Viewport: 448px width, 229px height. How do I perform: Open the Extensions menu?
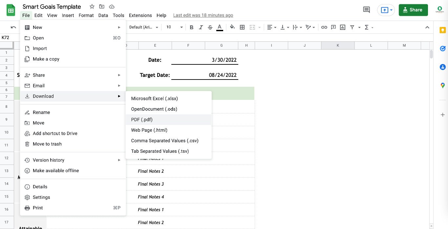coord(140,15)
